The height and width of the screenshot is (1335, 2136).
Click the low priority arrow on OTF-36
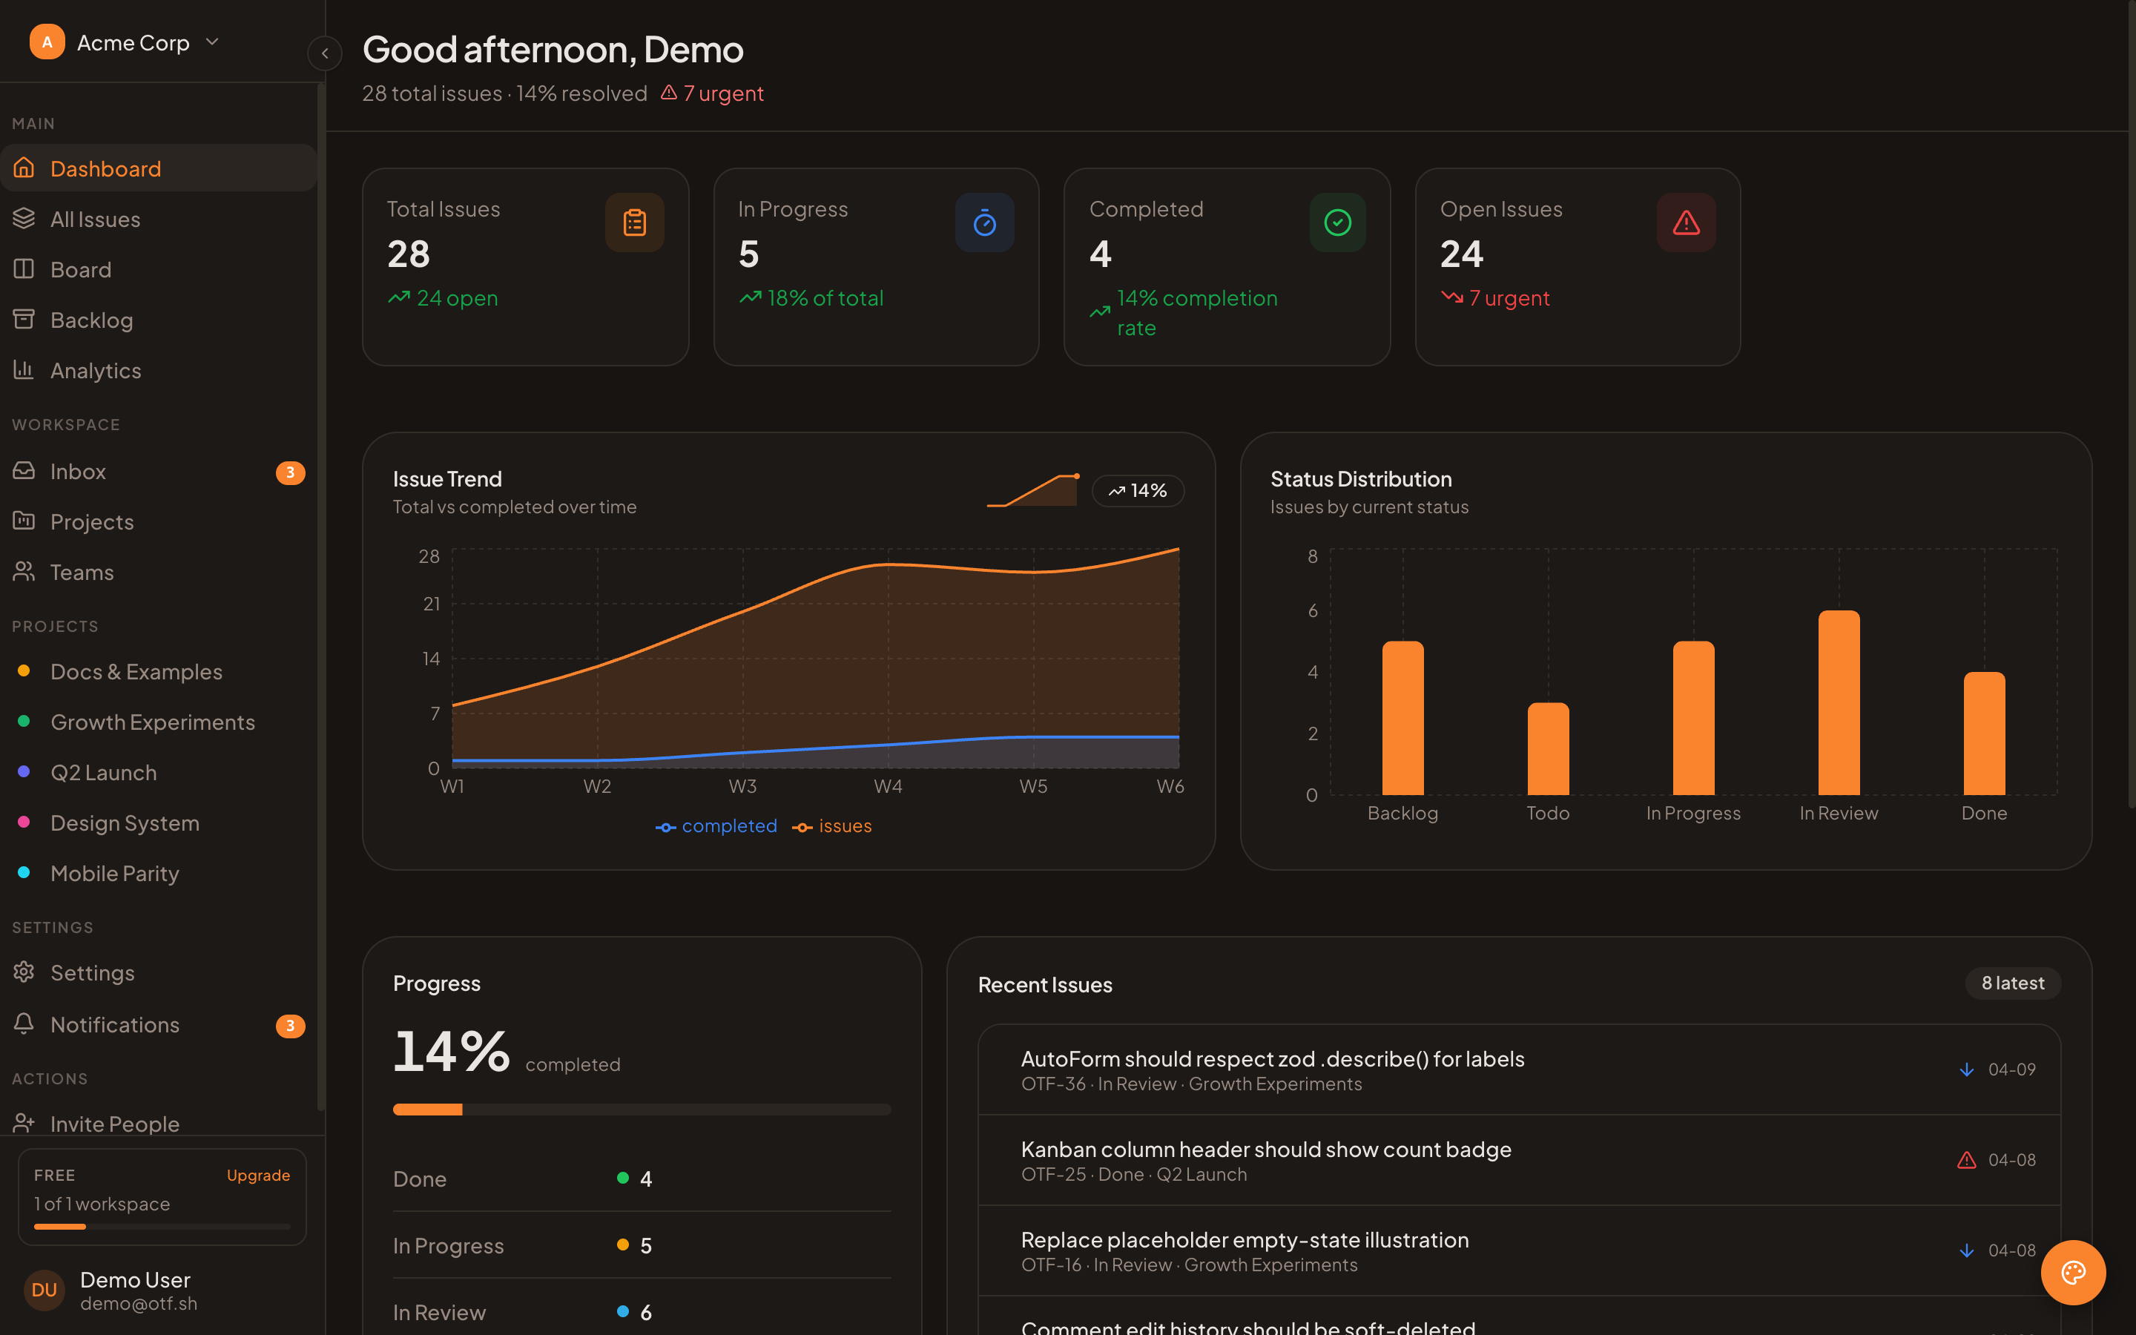pos(1965,1069)
